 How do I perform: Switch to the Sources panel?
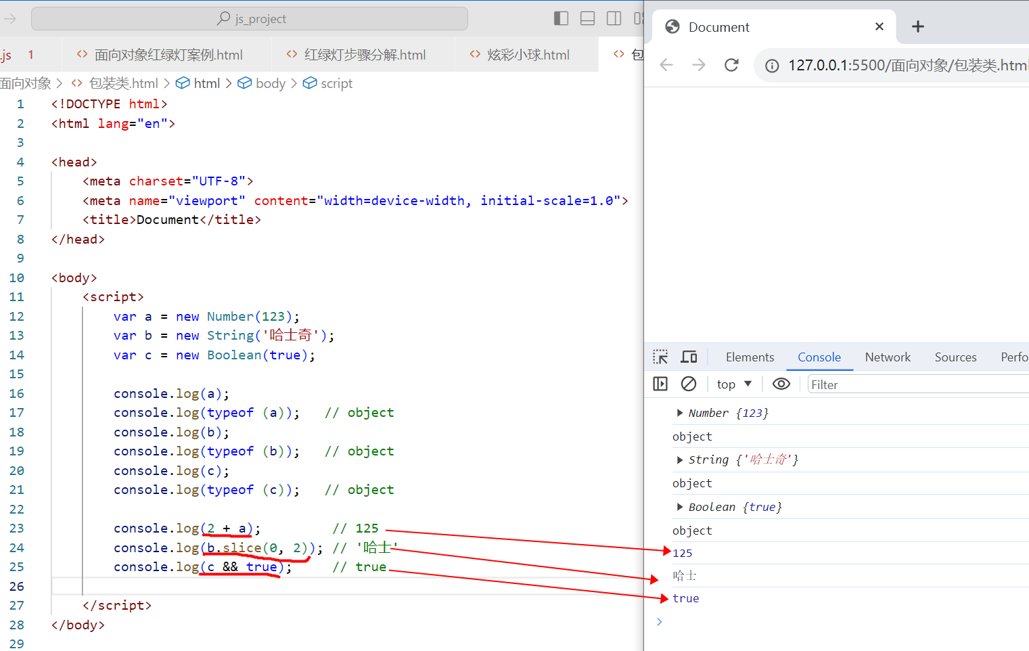pos(955,357)
